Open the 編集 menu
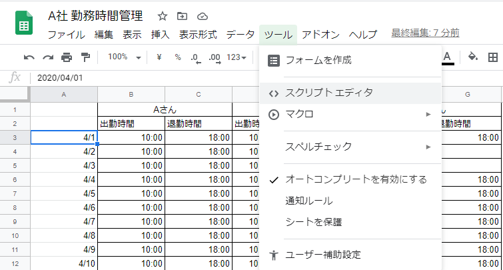Screen dimensions: 503x270 (x=104, y=35)
